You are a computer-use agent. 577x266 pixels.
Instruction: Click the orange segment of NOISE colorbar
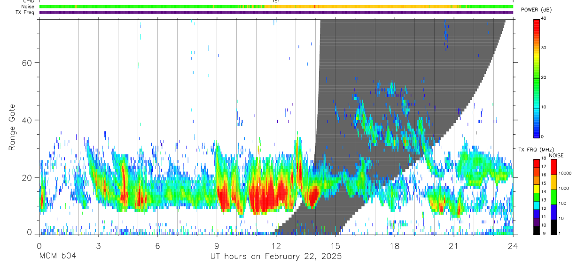pyautogui.click(x=553, y=182)
